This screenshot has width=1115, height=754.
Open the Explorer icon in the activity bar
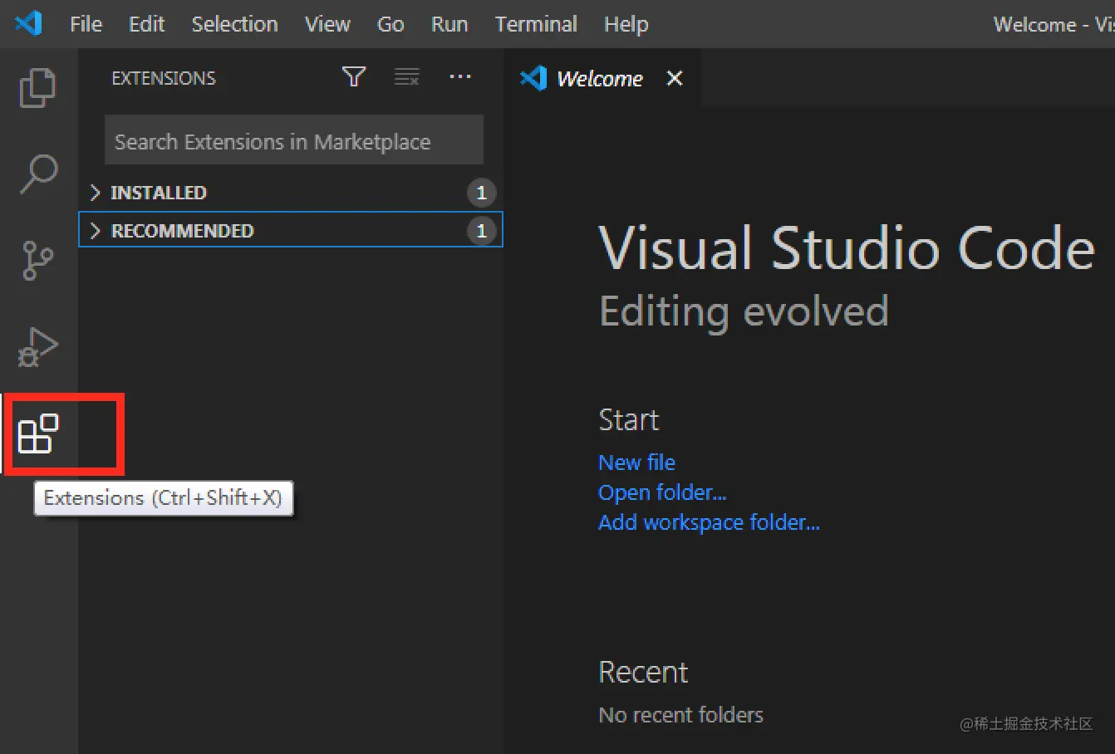click(37, 86)
